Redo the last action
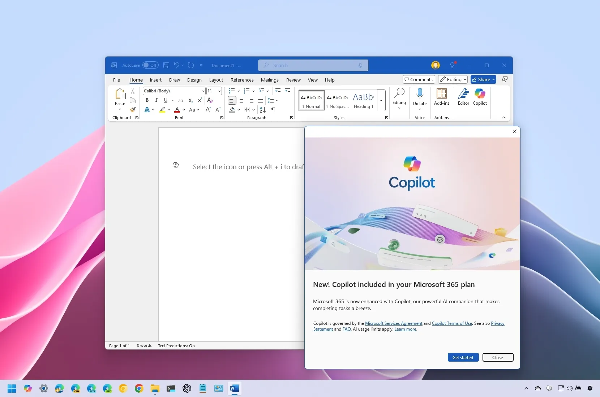 [x=191, y=65]
